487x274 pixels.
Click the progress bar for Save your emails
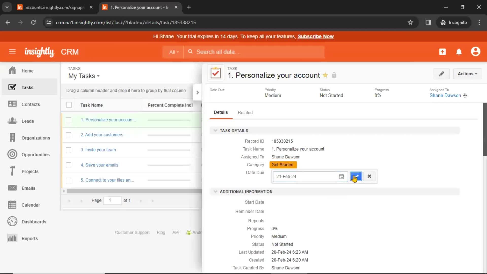coord(169,165)
